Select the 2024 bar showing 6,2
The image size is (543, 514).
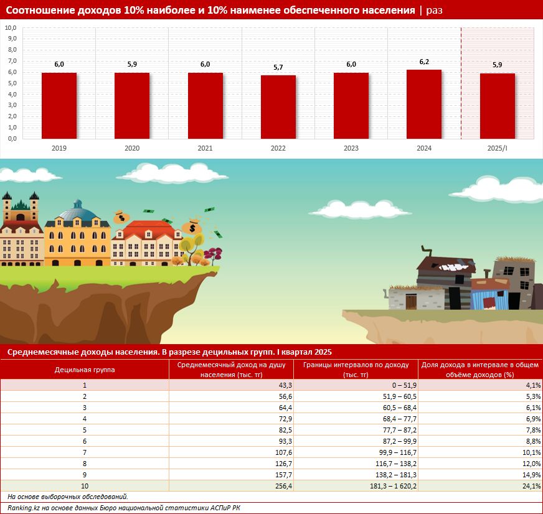(424, 104)
